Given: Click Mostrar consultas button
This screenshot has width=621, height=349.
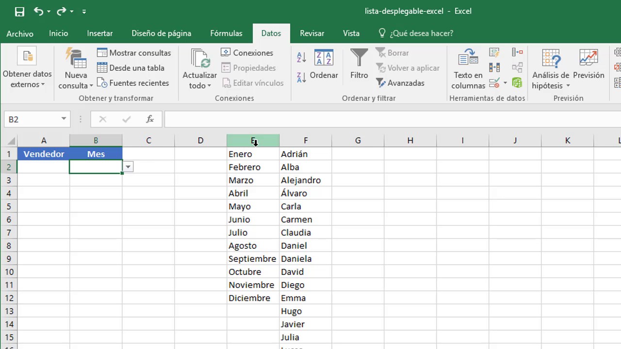Looking at the screenshot, I should click(134, 53).
